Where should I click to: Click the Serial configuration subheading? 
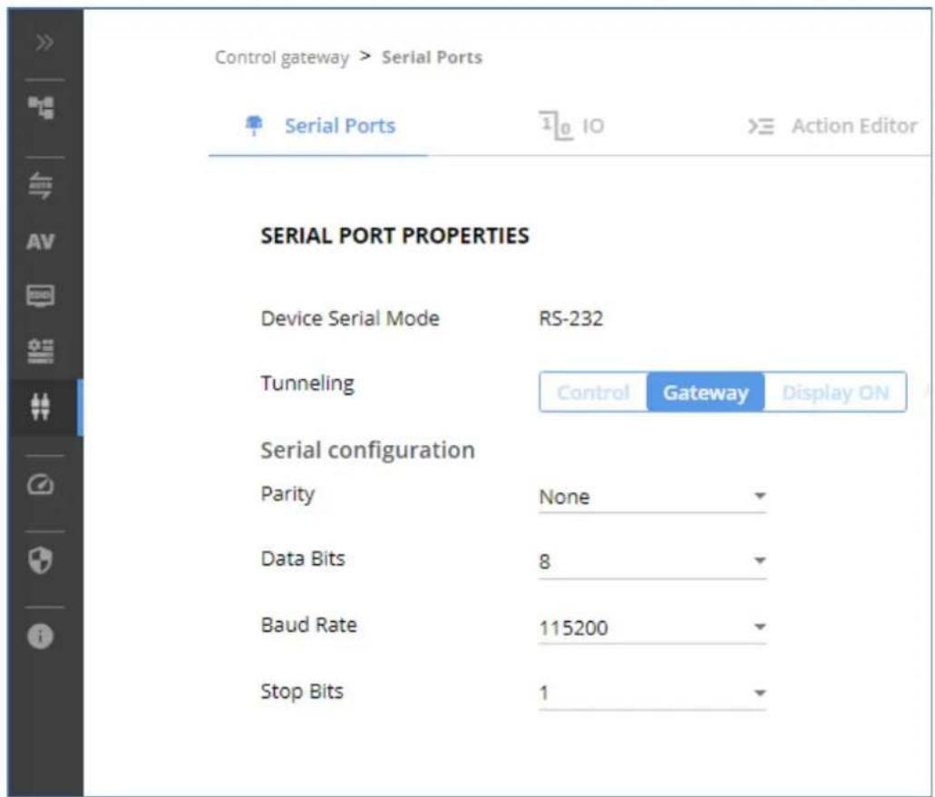click(x=367, y=451)
